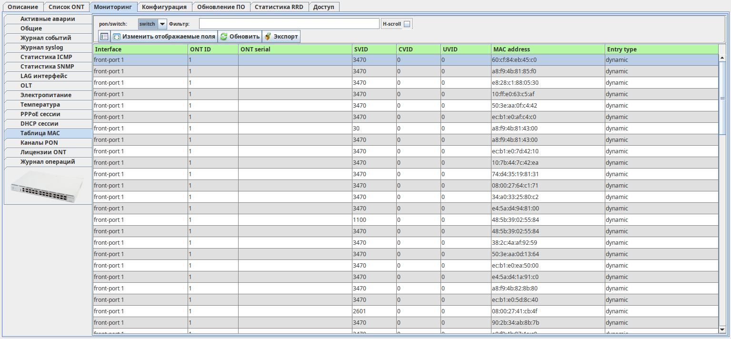This screenshot has width=731, height=339.
Task: Sort by MAC address column header
Action: (548, 49)
